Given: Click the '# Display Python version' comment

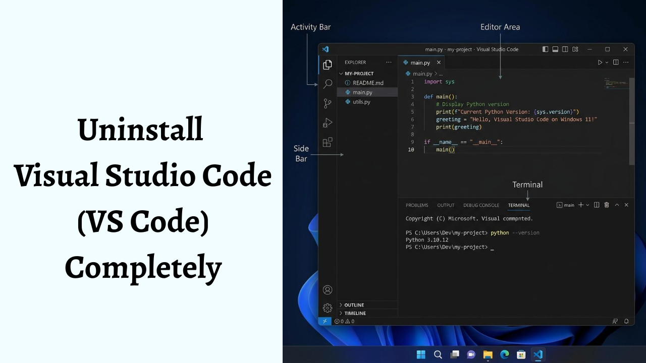Looking at the screenshot, I should click(x=472, y=104).
